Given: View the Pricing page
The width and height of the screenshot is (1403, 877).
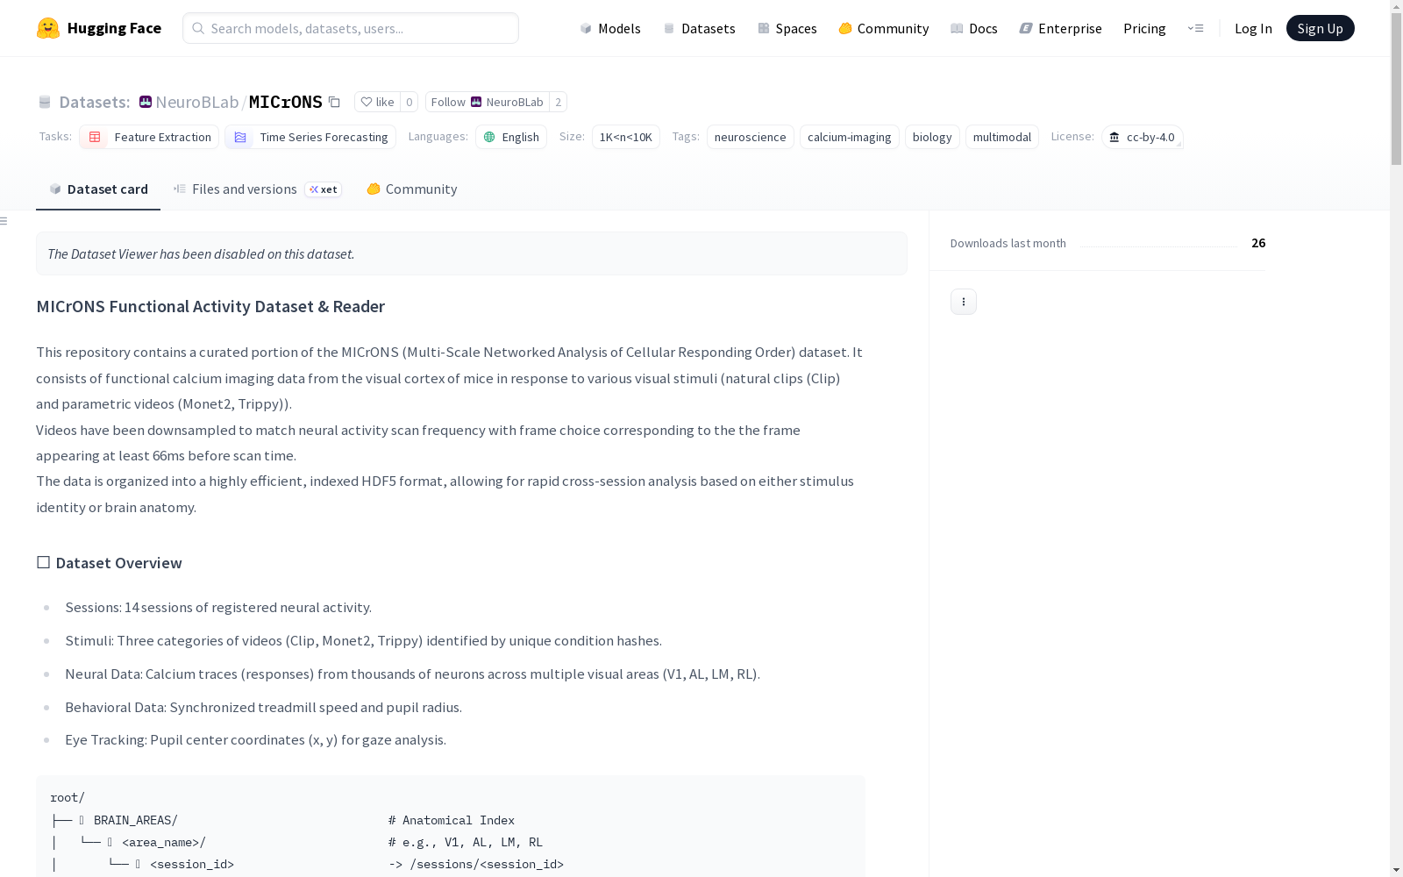Looking at the screenshot, I should pos(1144,28).
